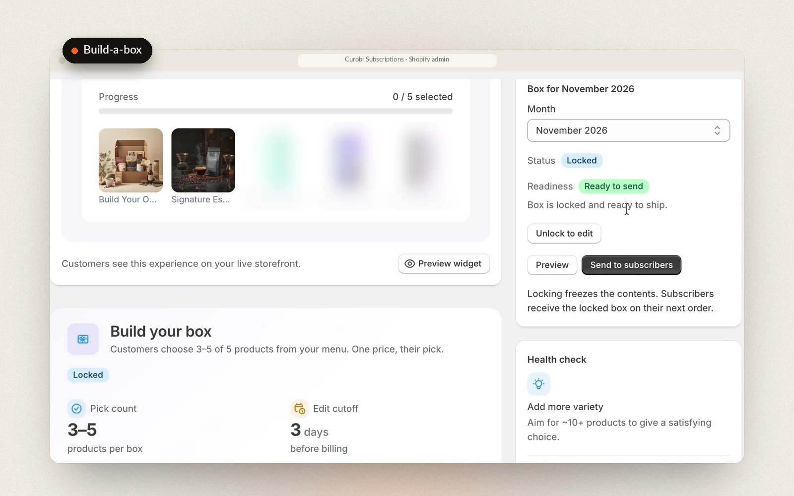Click the Locked badge under Build your box

click(x=88, y=375)
